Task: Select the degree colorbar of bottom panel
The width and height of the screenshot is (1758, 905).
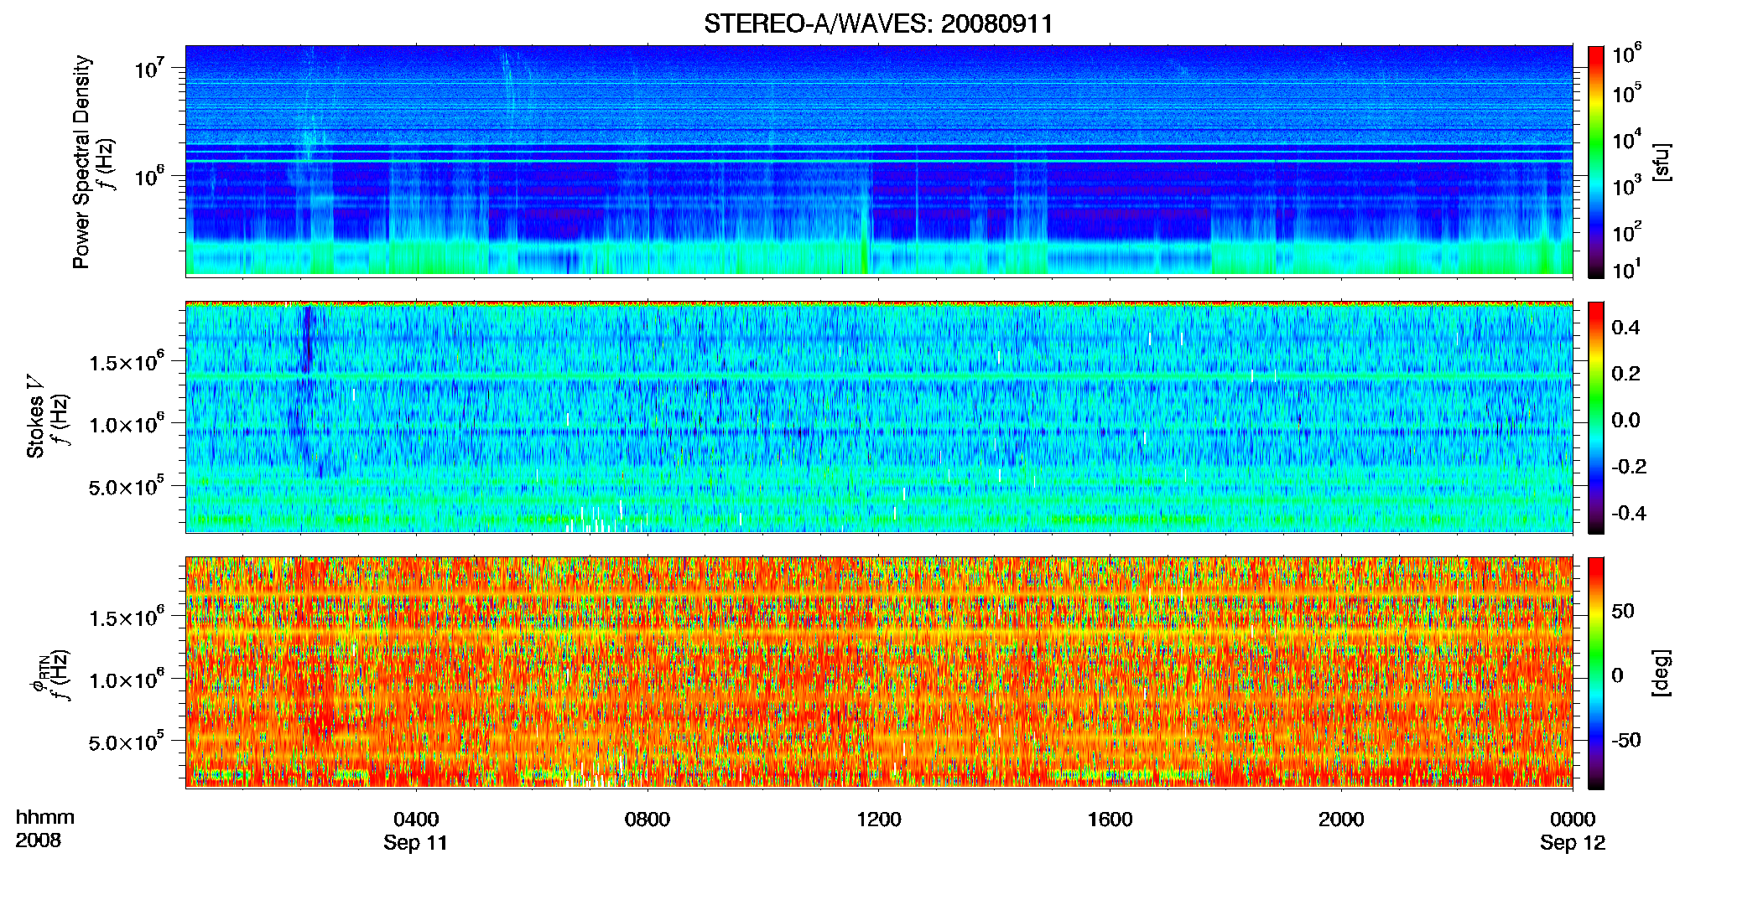Action: point(1596,673)
